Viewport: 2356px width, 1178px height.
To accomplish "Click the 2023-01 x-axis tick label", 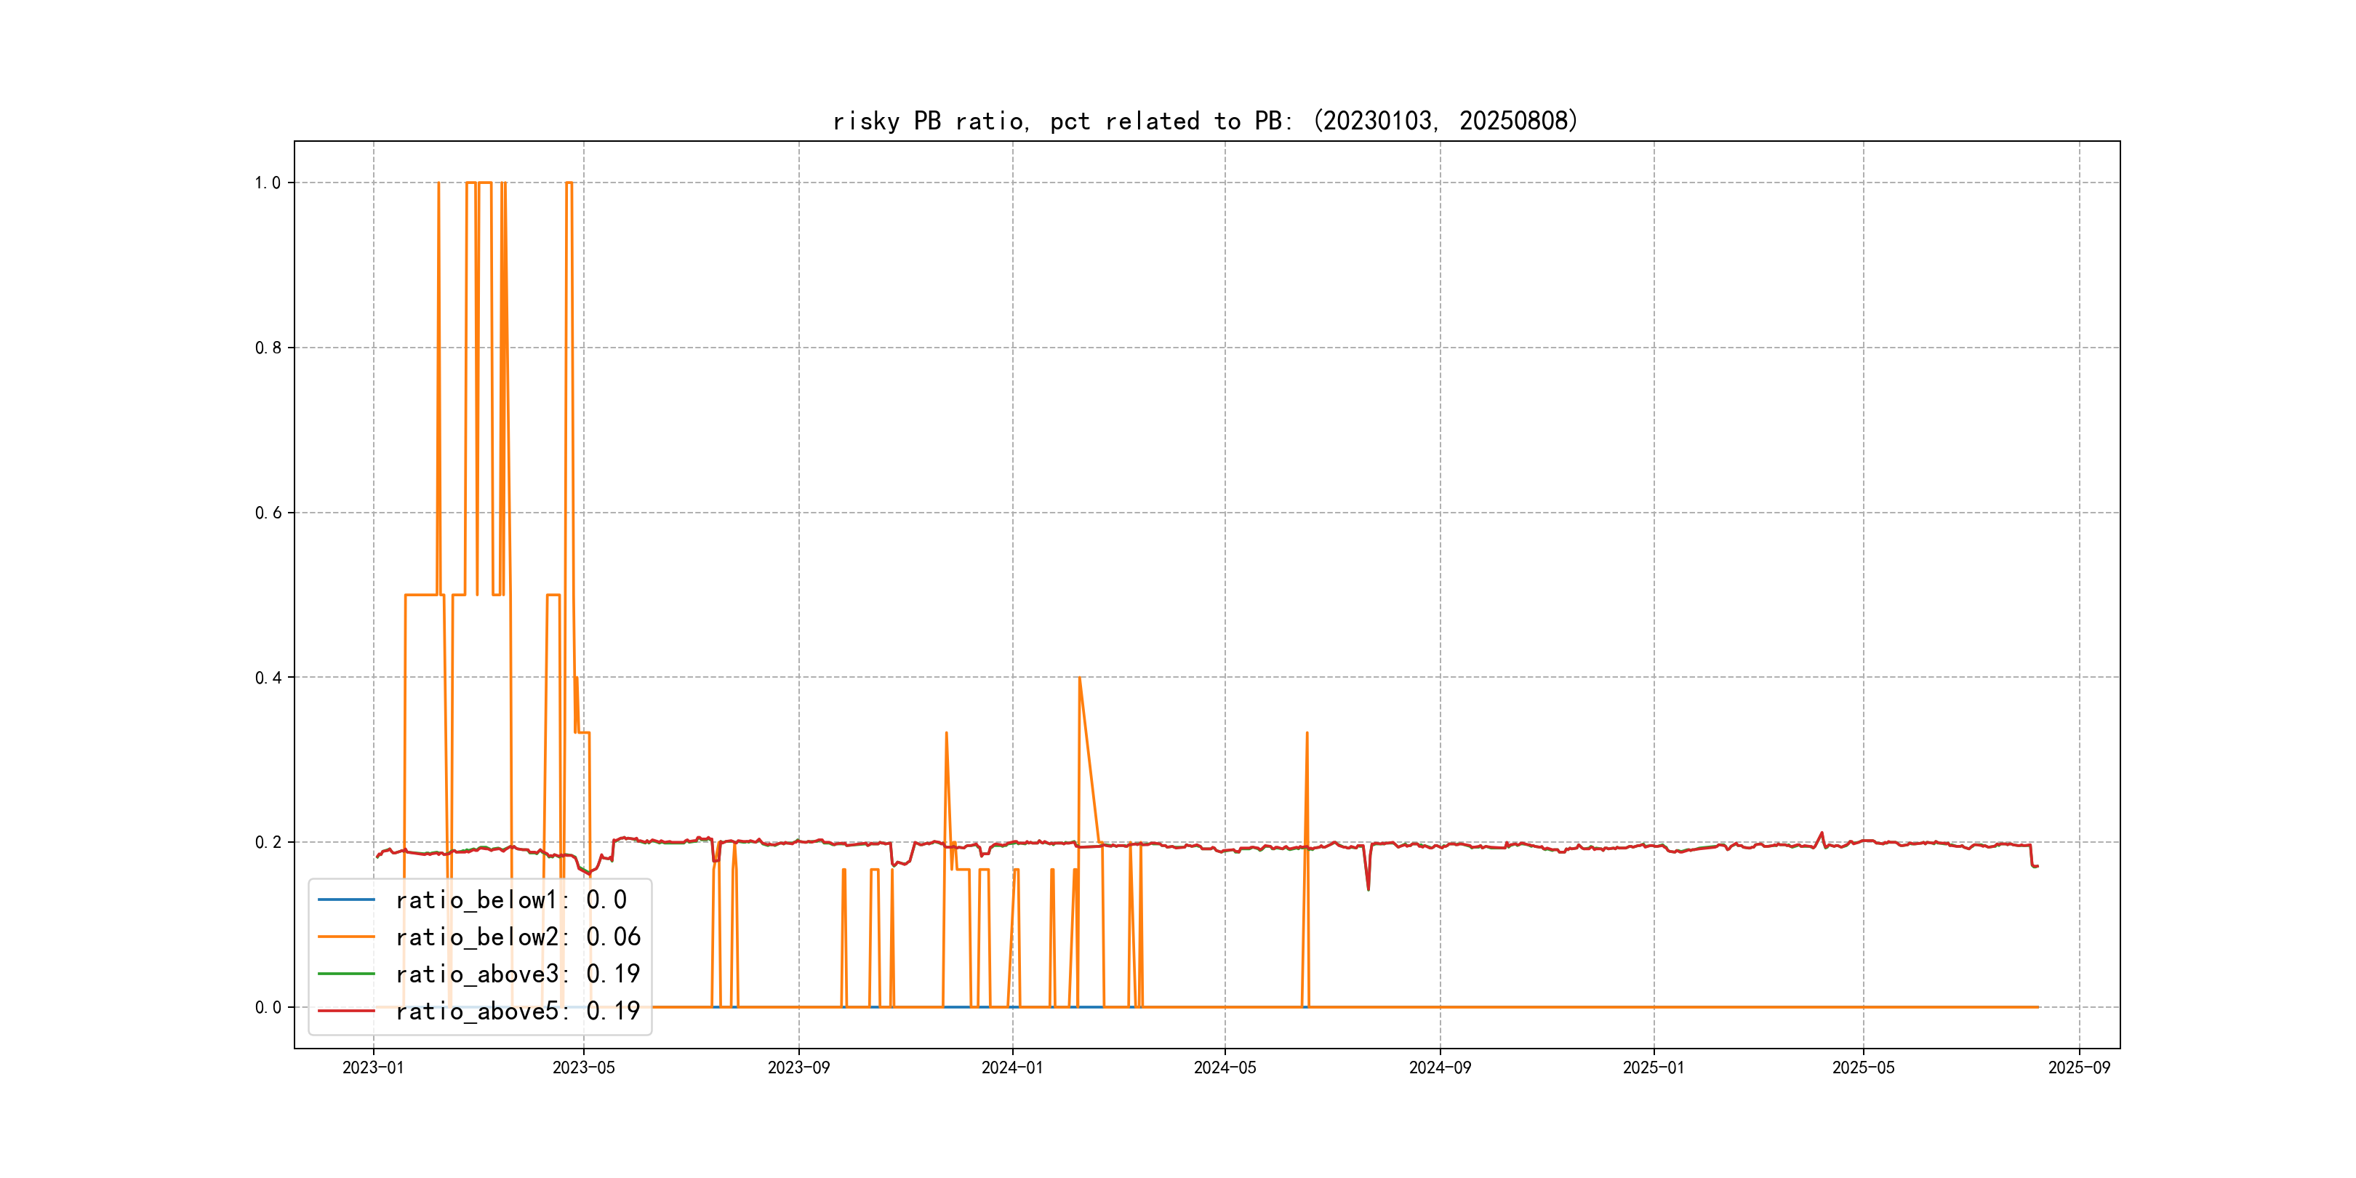I will tap(373, 1067).
